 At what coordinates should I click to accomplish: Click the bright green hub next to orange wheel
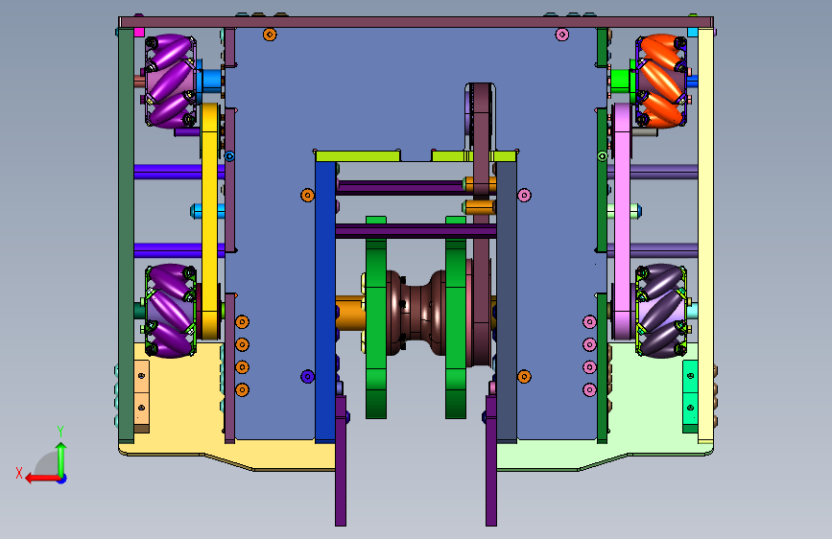622,81
